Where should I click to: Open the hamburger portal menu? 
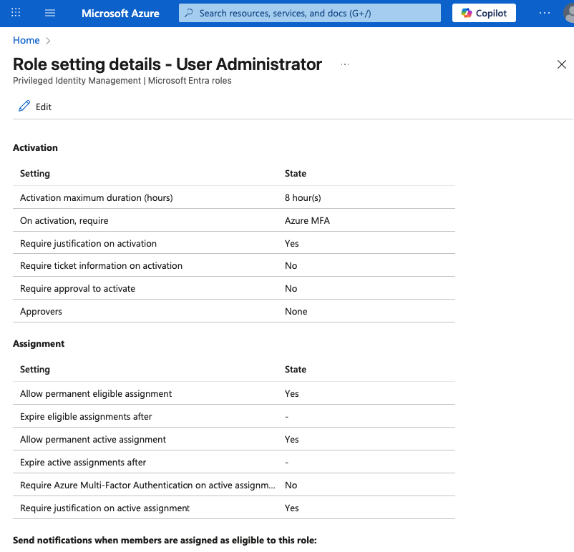tap(50, 13)
